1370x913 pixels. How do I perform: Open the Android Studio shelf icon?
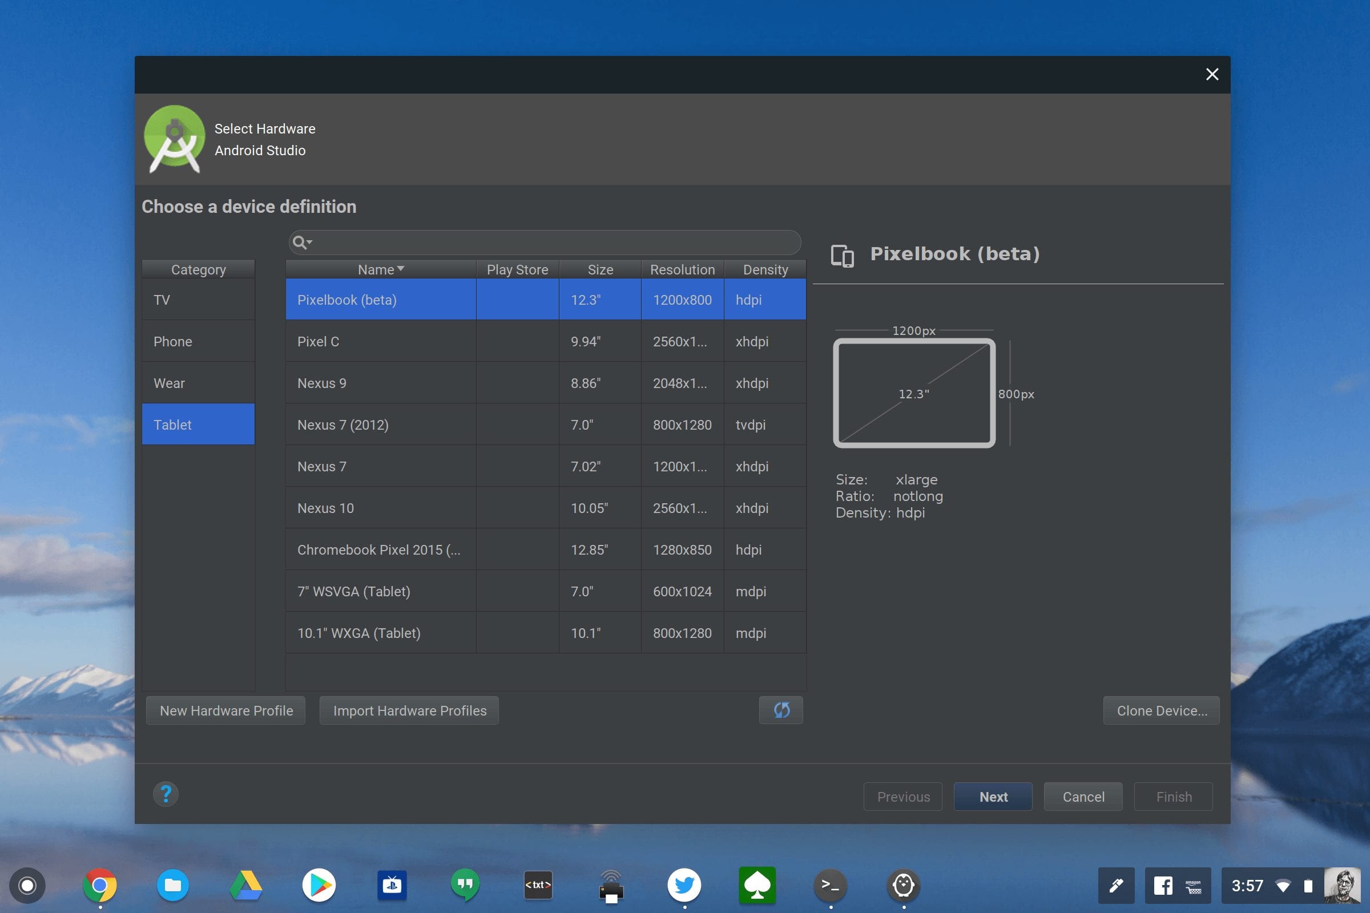[904, 886]
